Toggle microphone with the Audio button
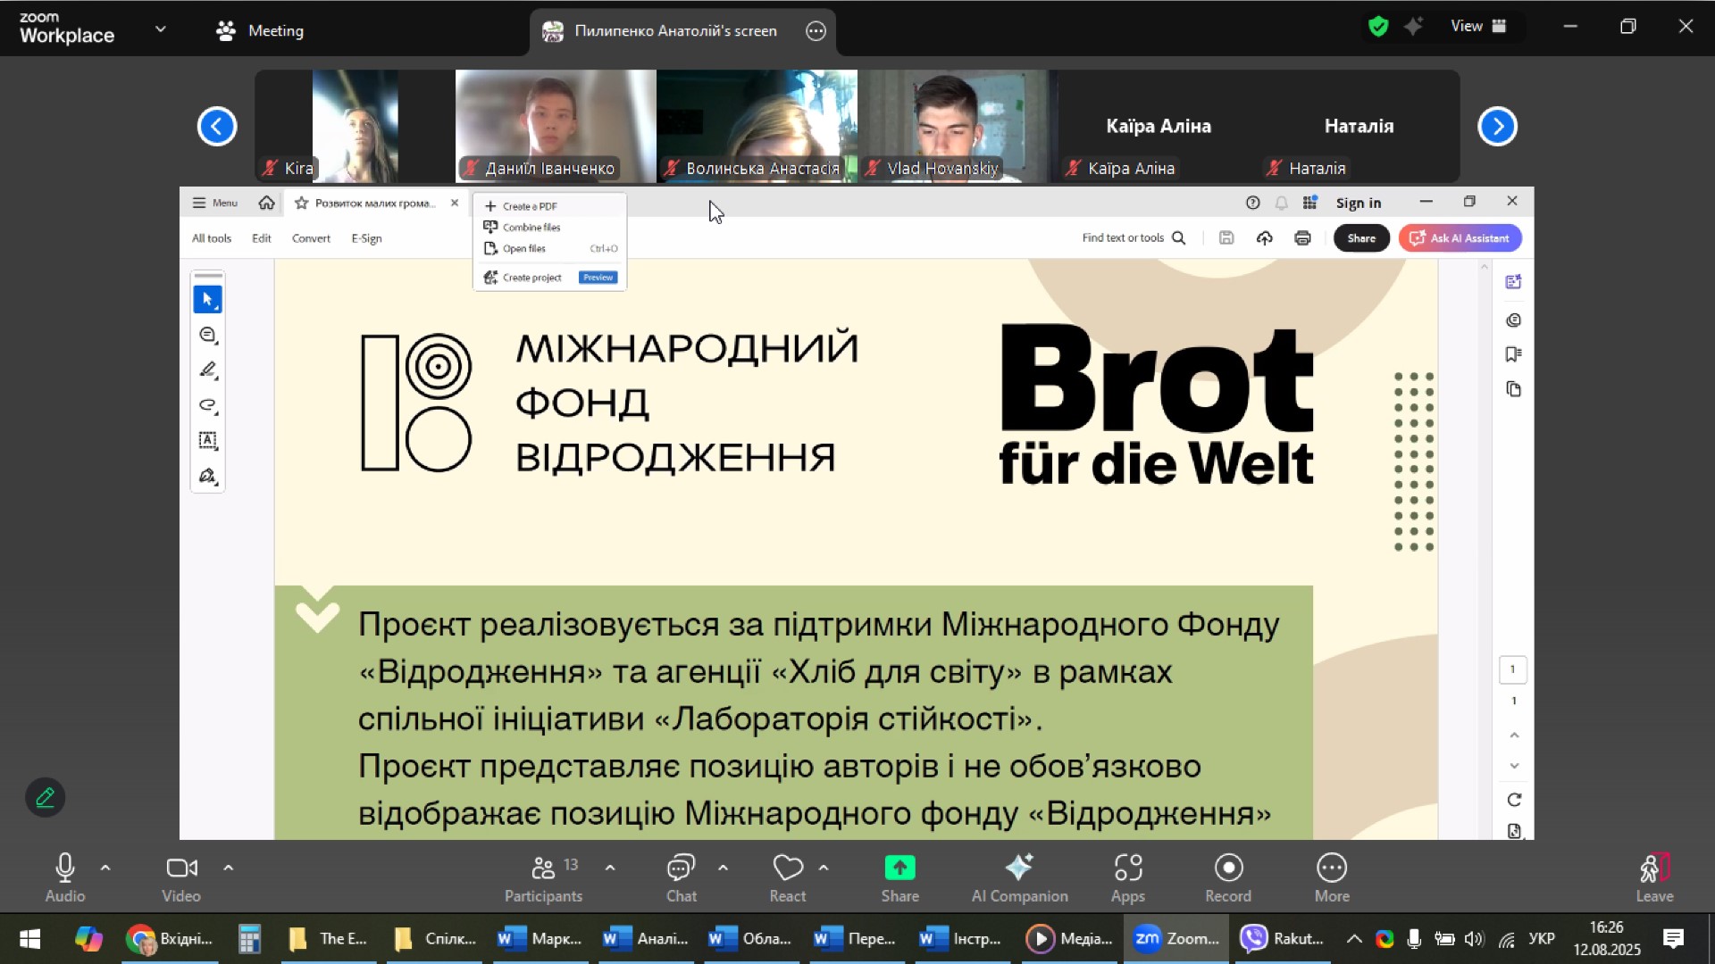The width and height of the screenshot is (1715, 964). (x=65, y=877)
